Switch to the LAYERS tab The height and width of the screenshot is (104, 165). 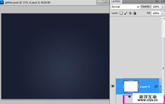116,2
